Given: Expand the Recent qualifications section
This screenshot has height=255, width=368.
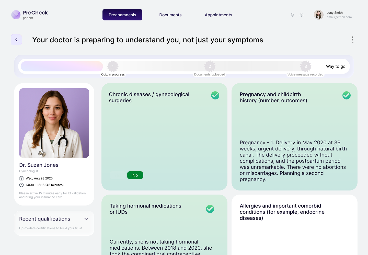Looking at the screenshot, I should pos(86,219).
